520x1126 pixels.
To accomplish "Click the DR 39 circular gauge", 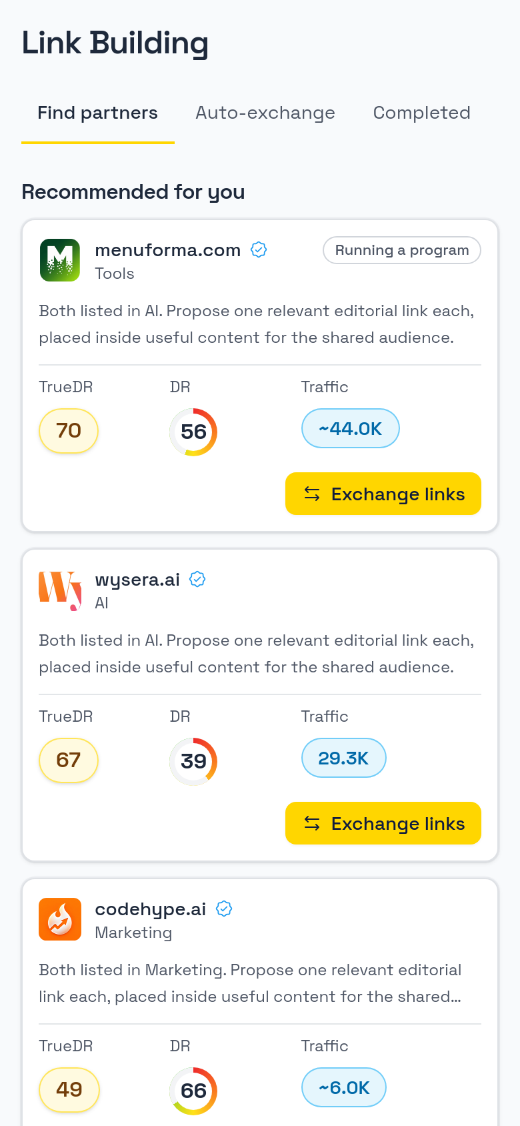I will [x=193, y=761].
